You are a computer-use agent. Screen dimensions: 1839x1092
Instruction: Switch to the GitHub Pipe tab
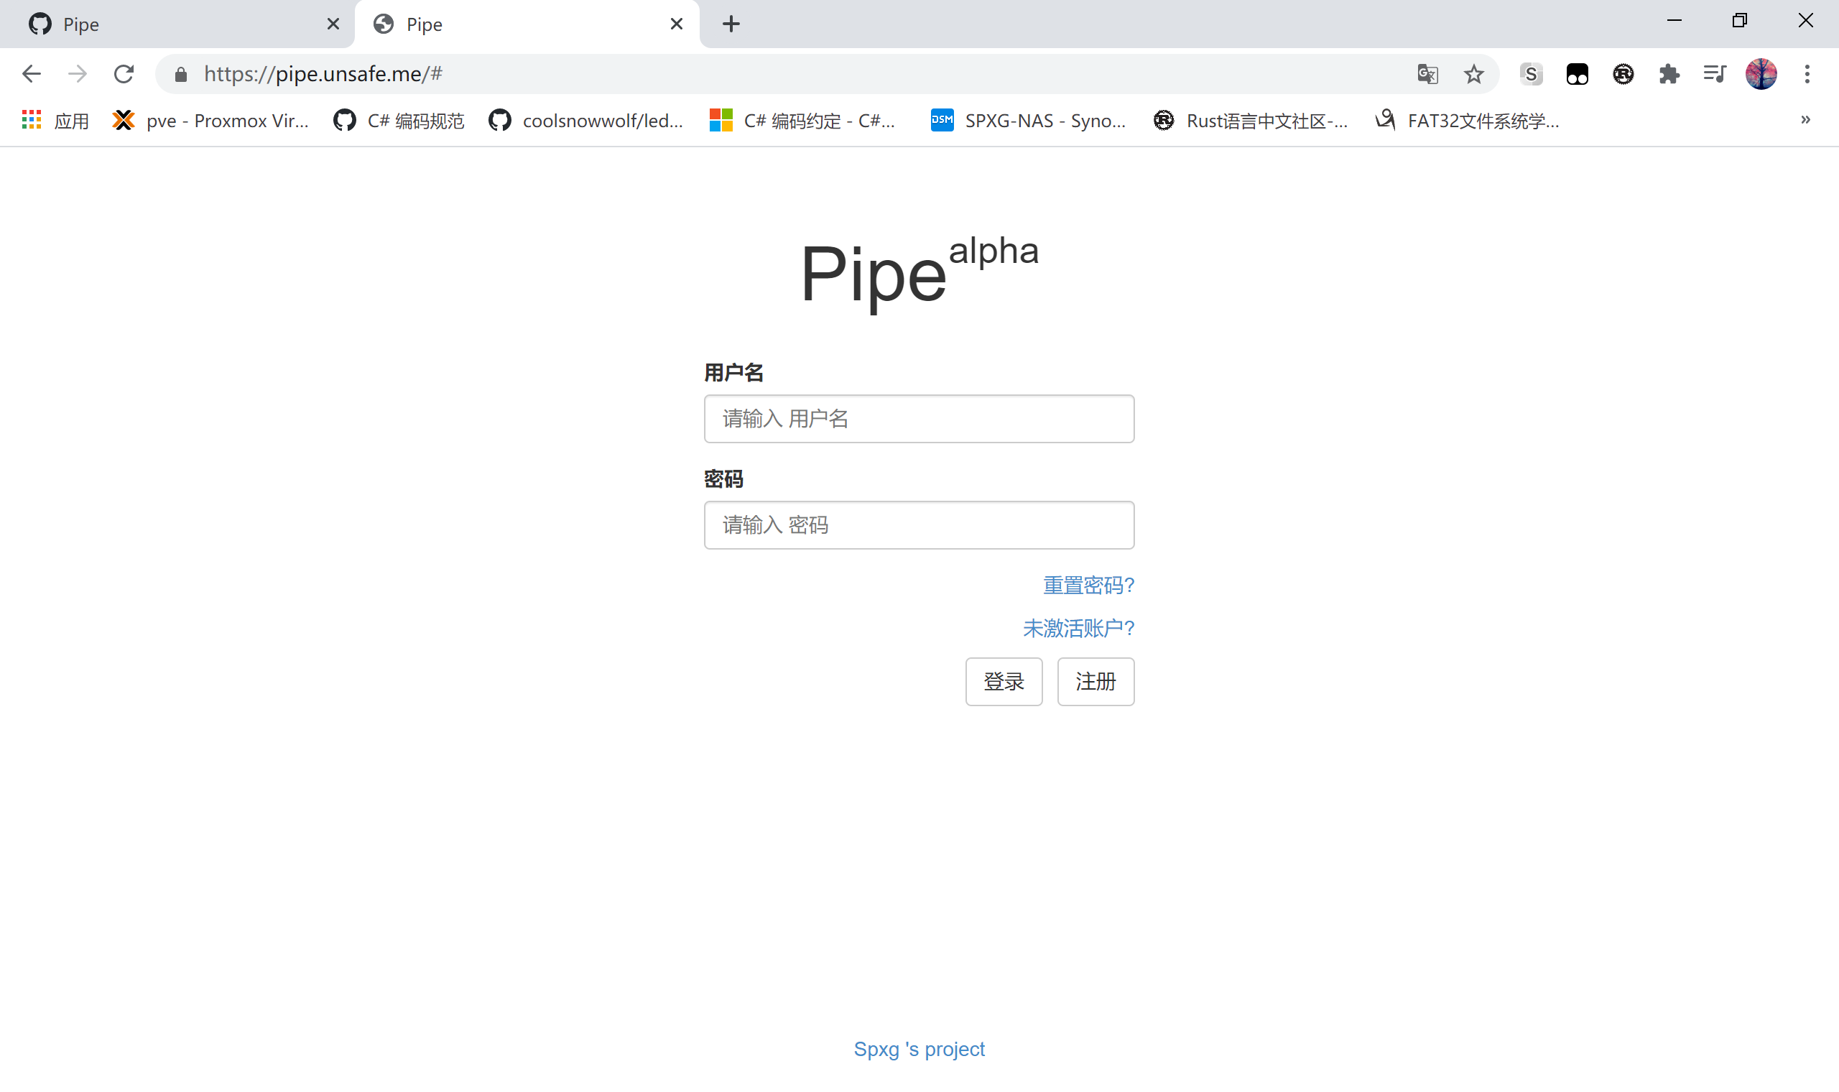tap(177, 24)
